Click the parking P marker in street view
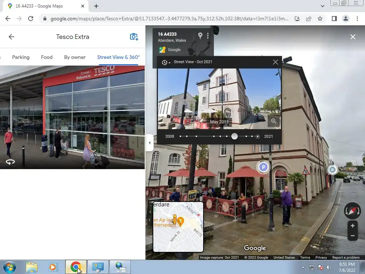Image resolution: width=365 pixels, height=274 pixels. tap(263, 167)
